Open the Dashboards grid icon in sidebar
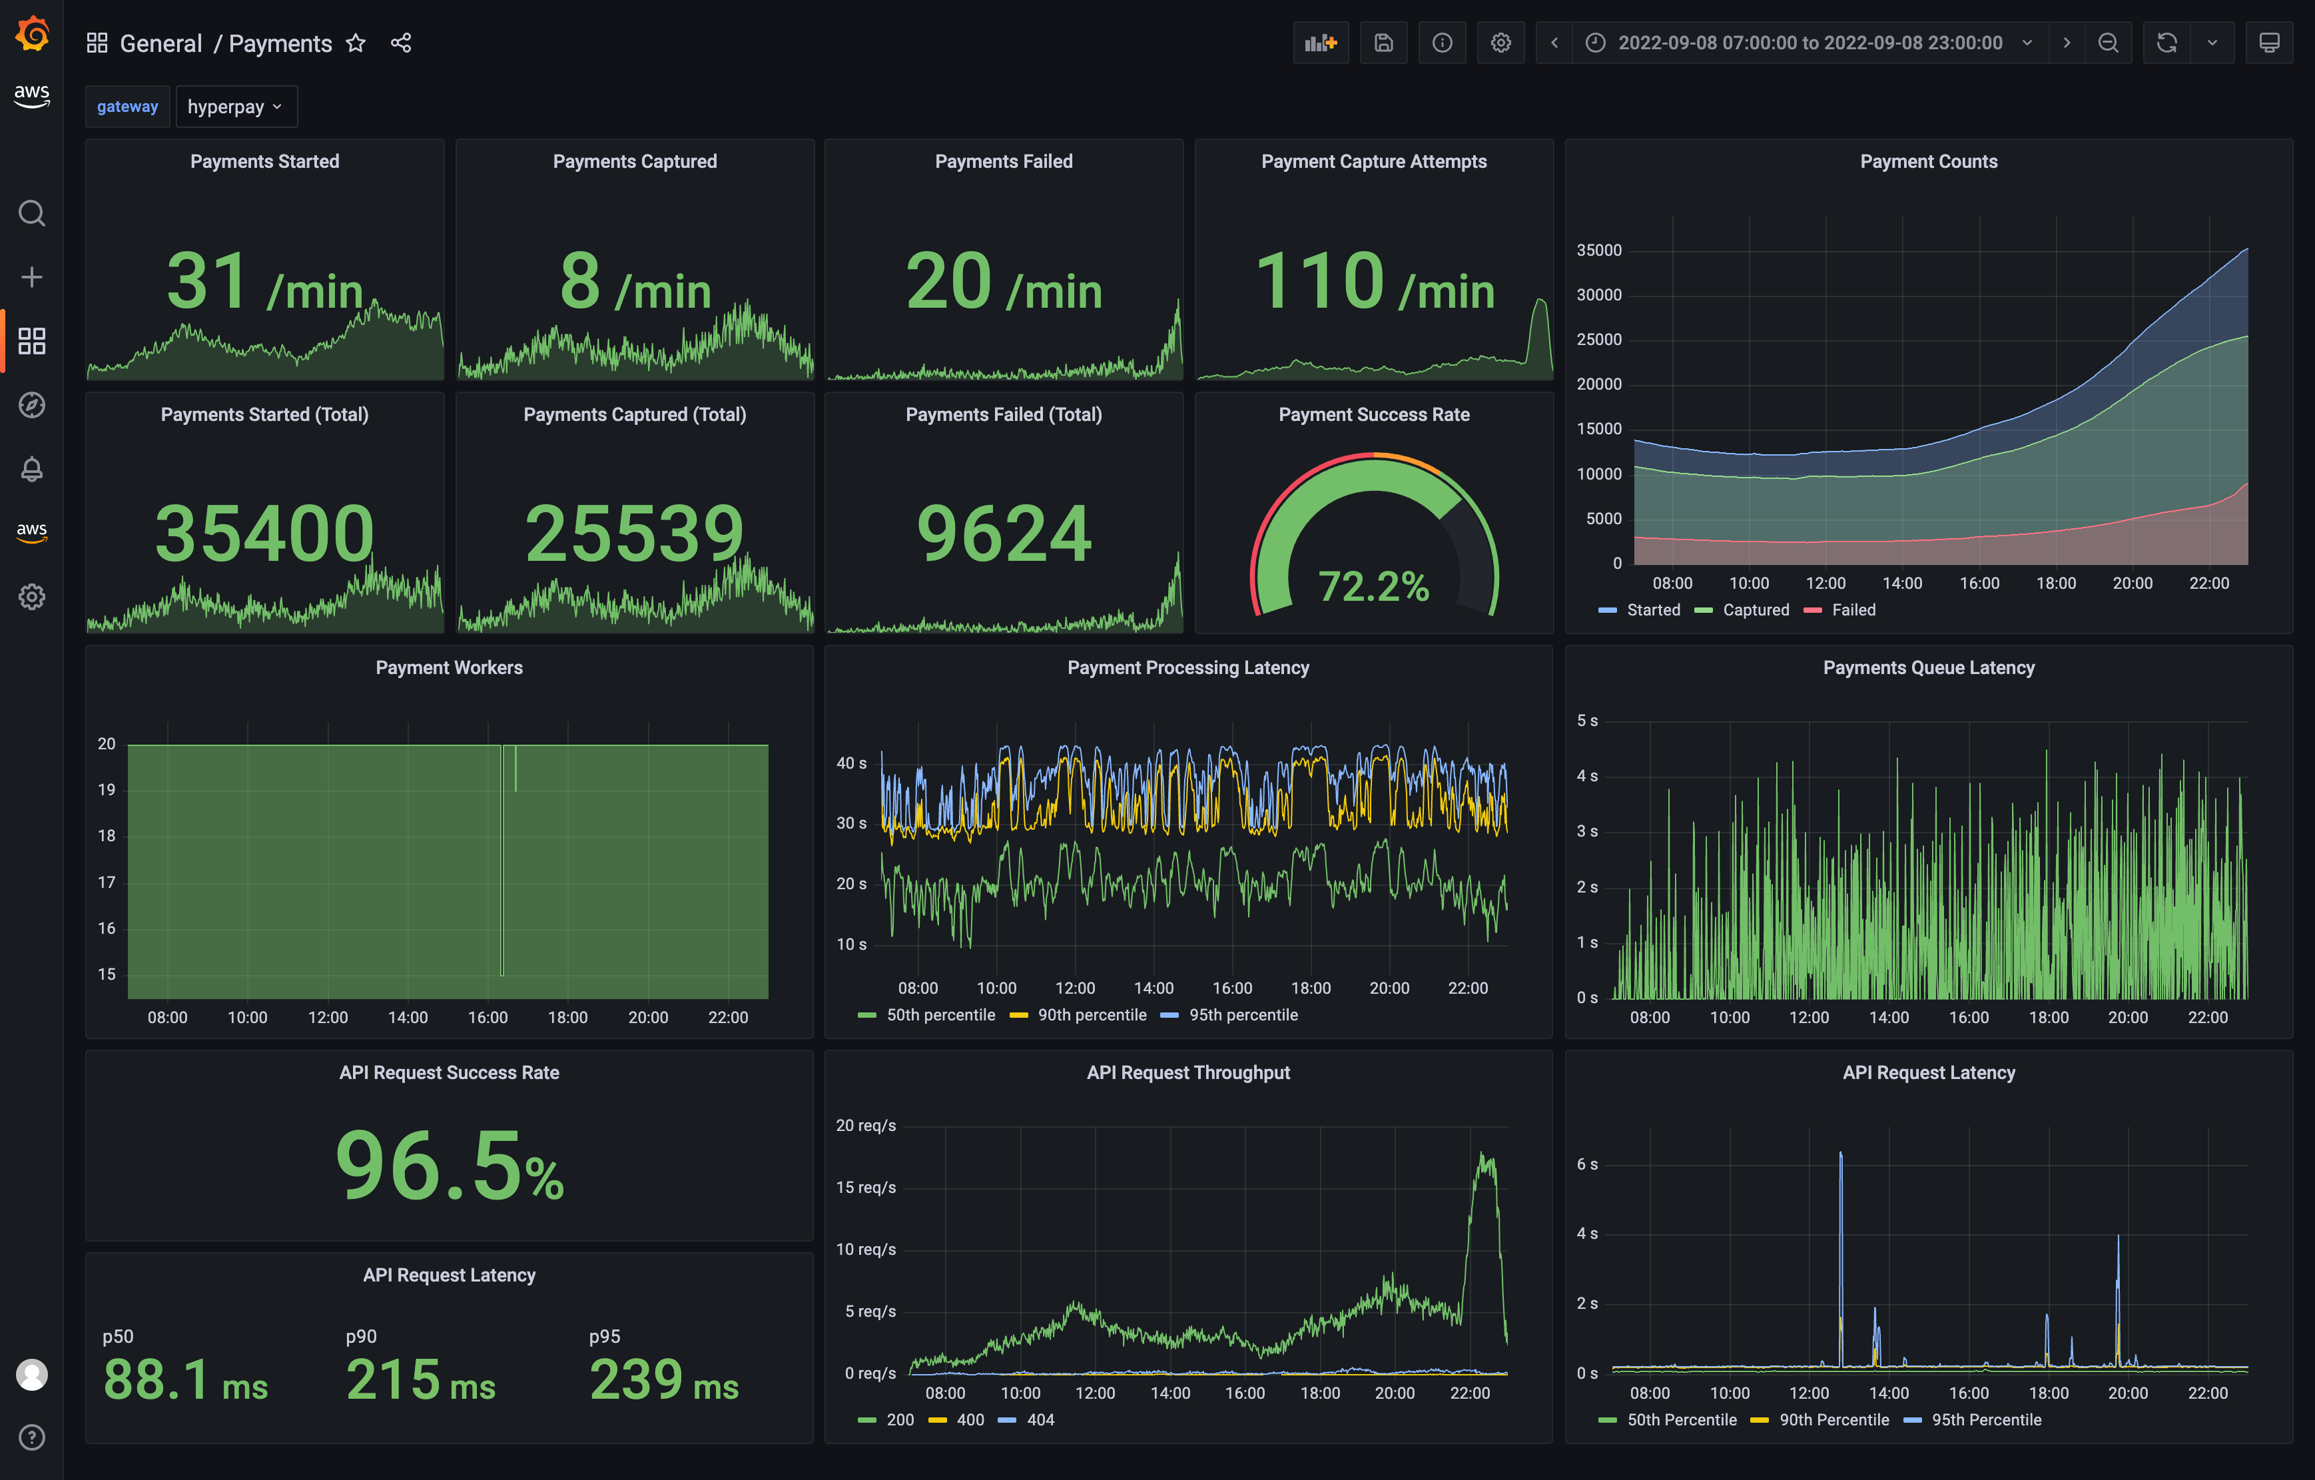 tap(32, 340)
